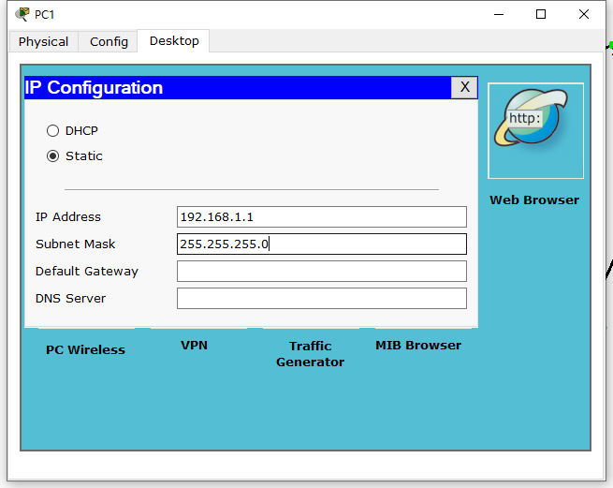The width and height of the screenshot is (613, 488).
Task: Switch to the Physical tab
Action: click(43, 41)
